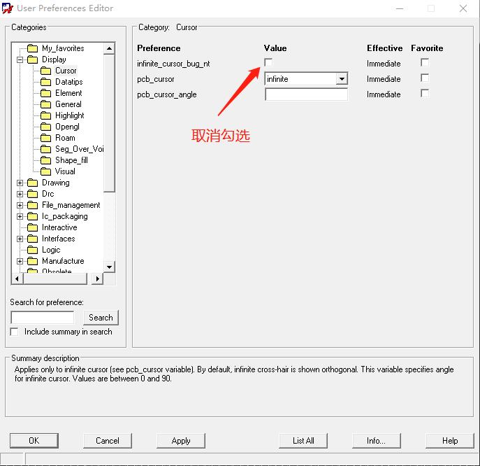Click the Display folder icon
The height and width of the screenshot is (466, 480).
[32, 59]
